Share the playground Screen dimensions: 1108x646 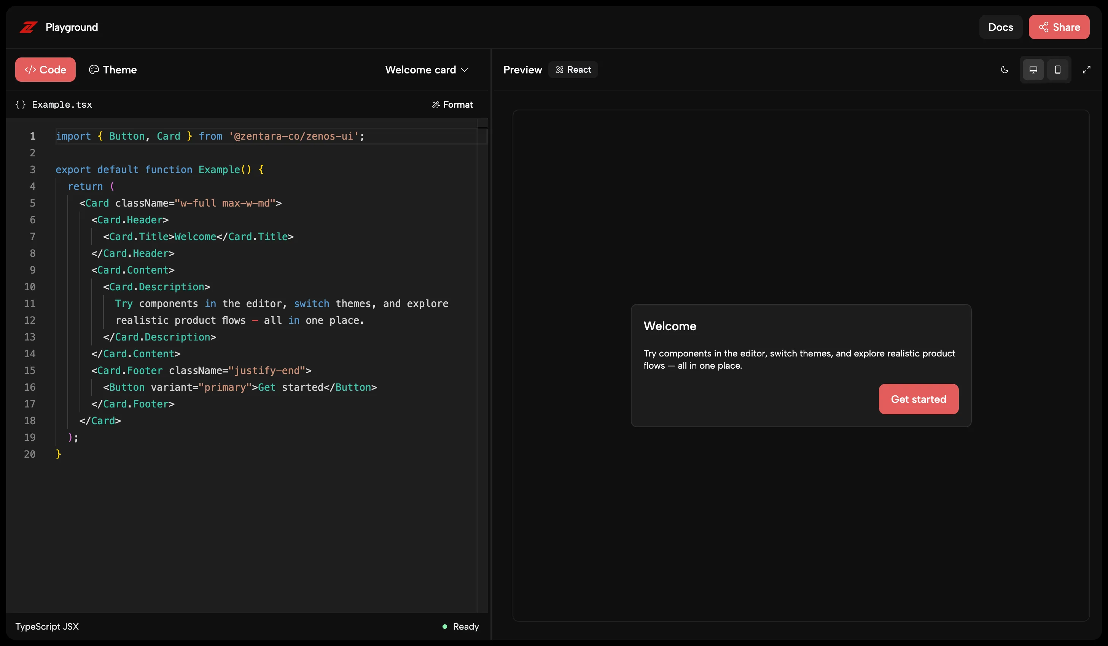pyautogui.click(x=1059, y=27)
